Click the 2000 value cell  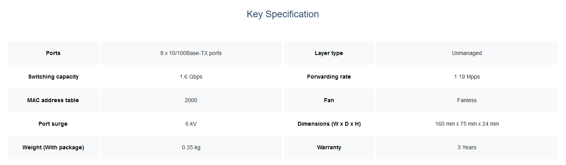pyautogui.click(x=191, y=100)
